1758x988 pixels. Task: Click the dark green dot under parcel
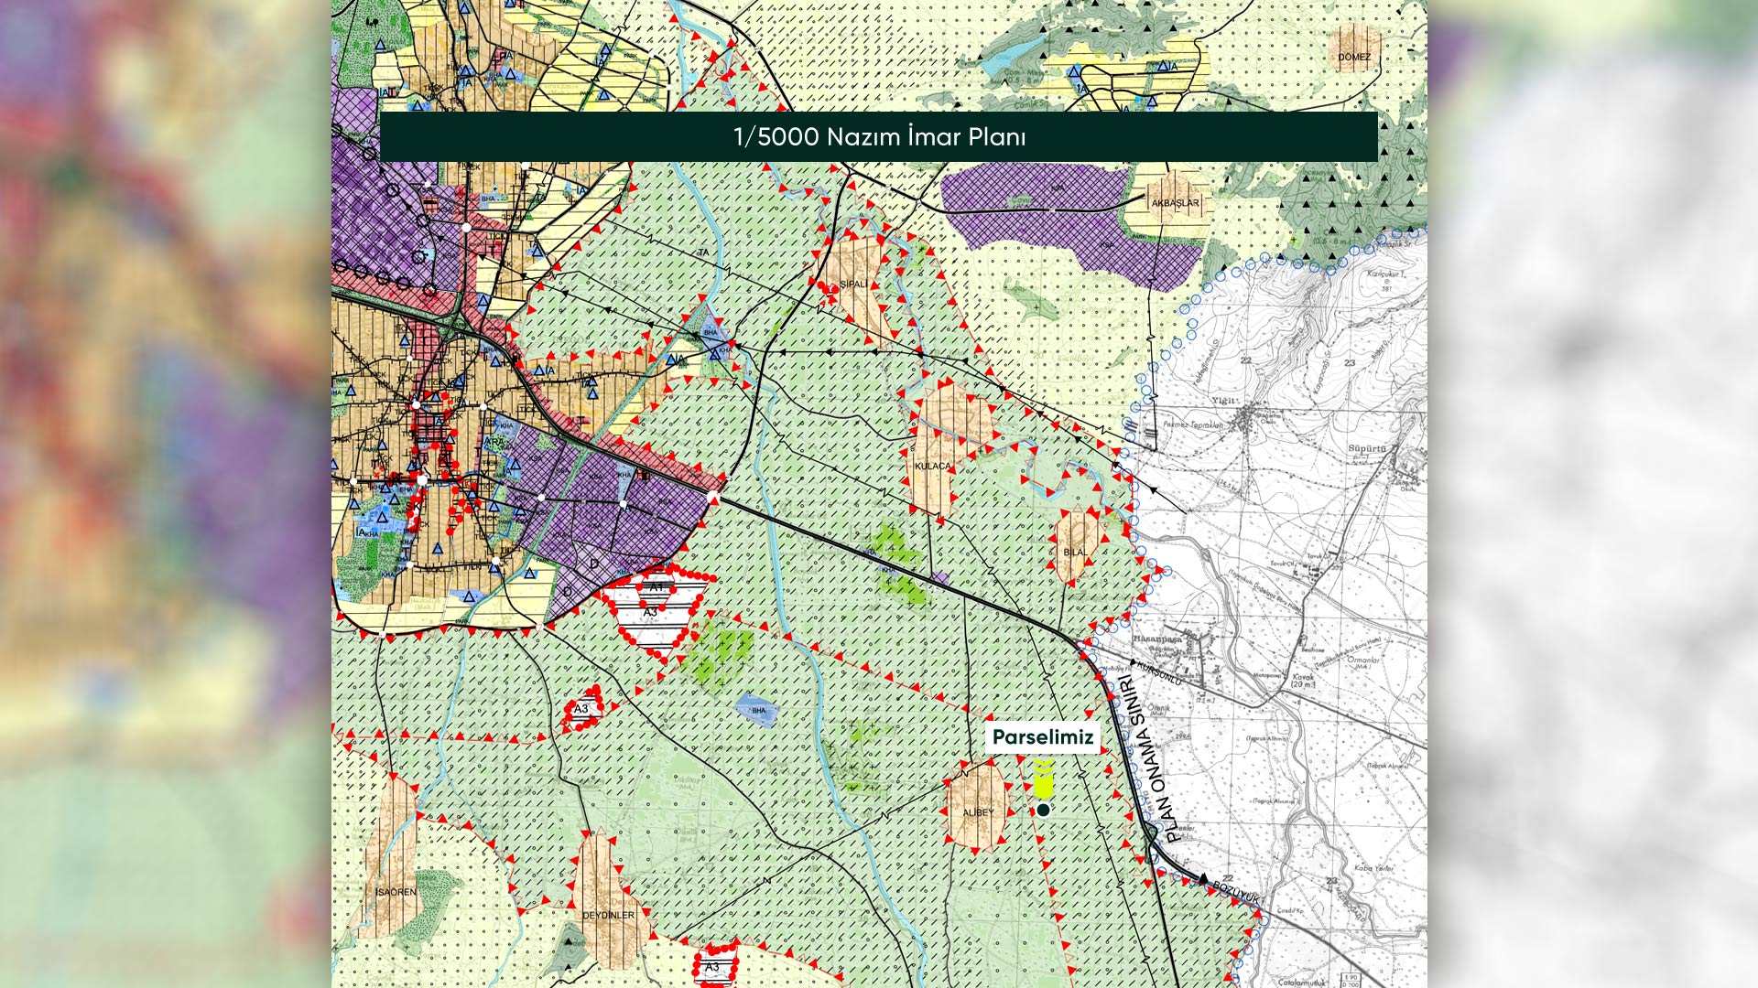pos(1043,811)
